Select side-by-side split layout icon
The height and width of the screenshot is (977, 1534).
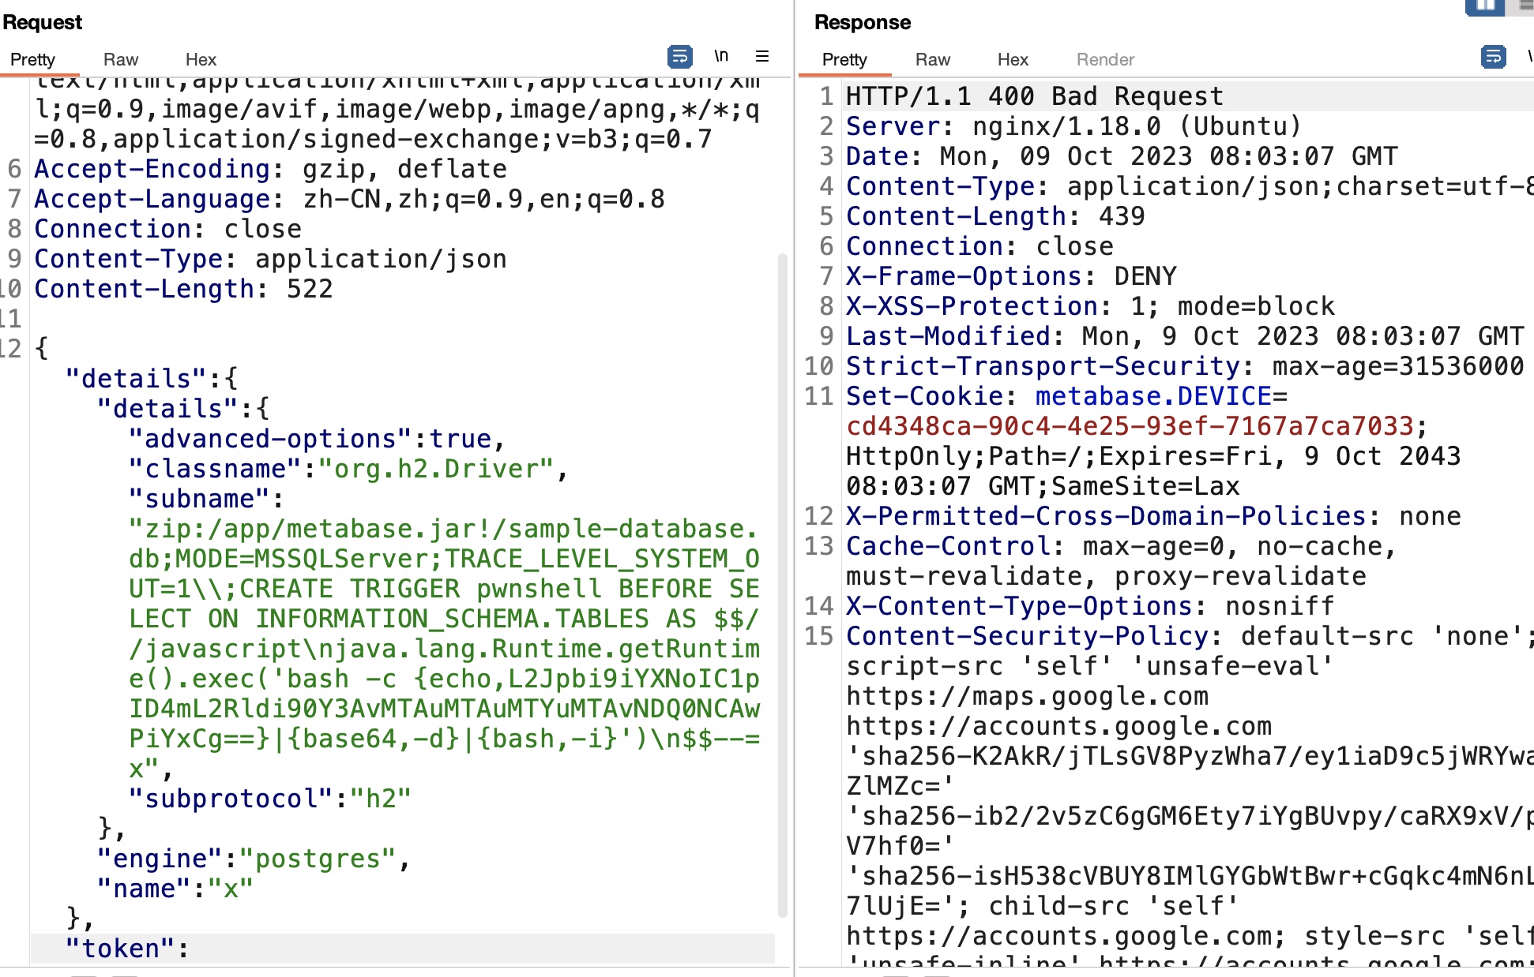[1484, 6]
